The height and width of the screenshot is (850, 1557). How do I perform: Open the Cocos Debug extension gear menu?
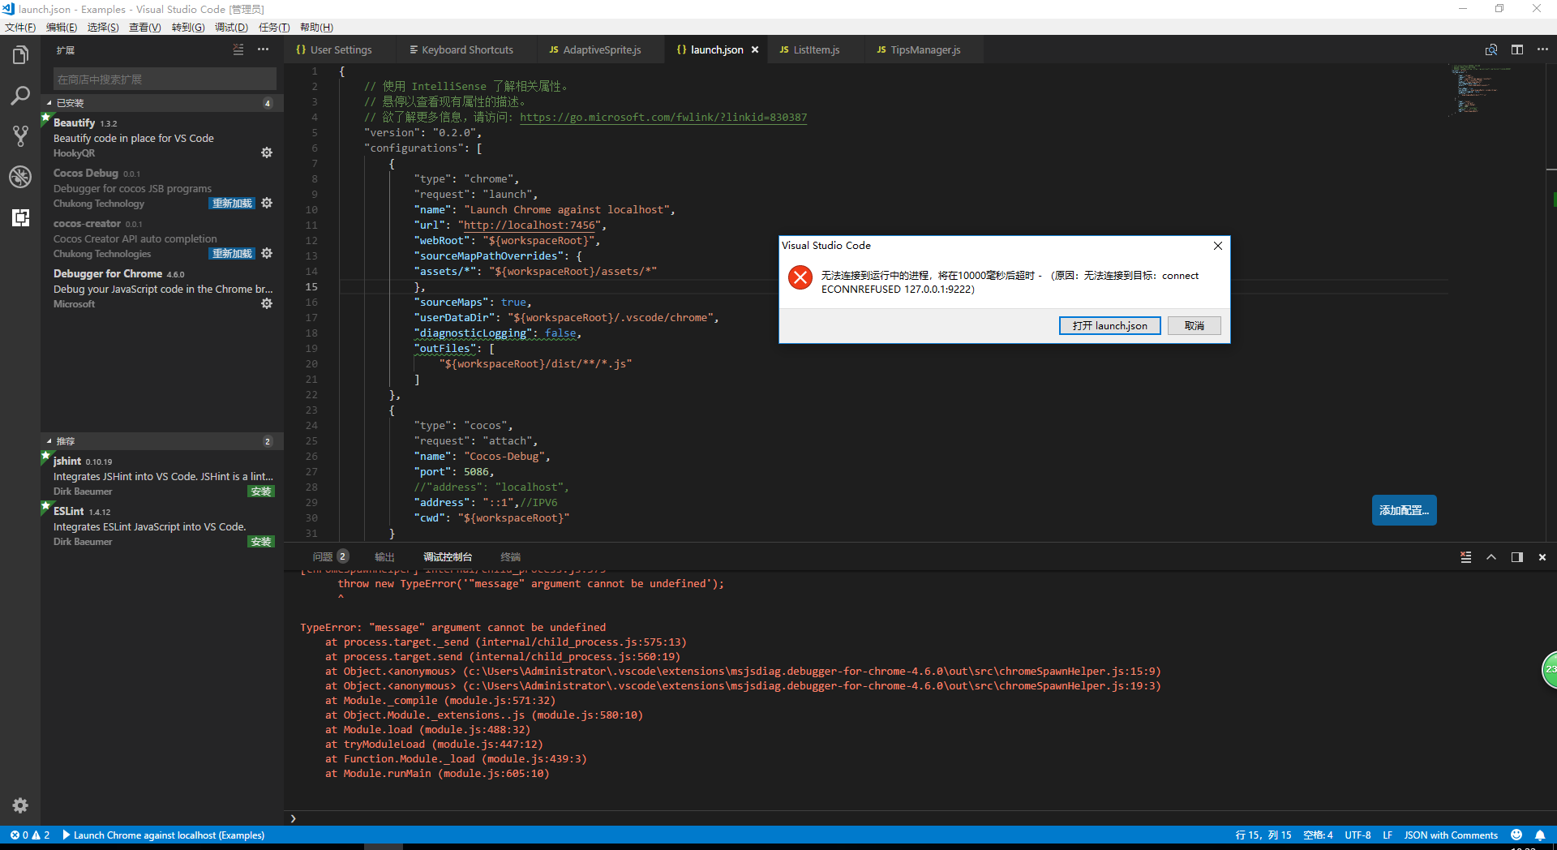tap(267, 203)
